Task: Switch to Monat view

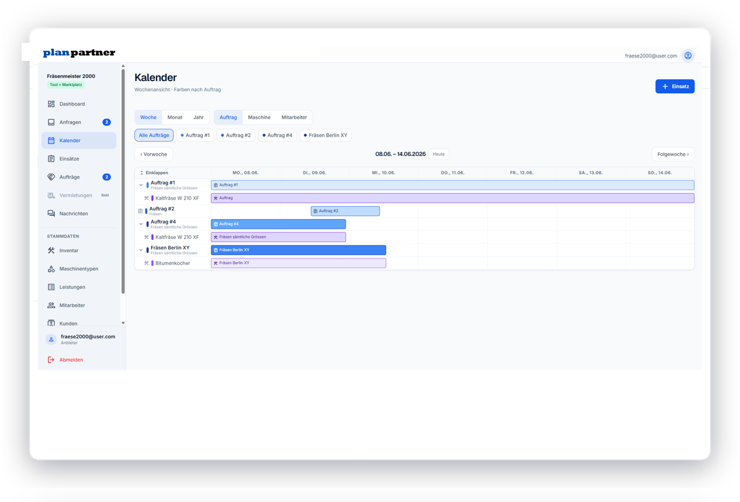Action: coord(175,117)
